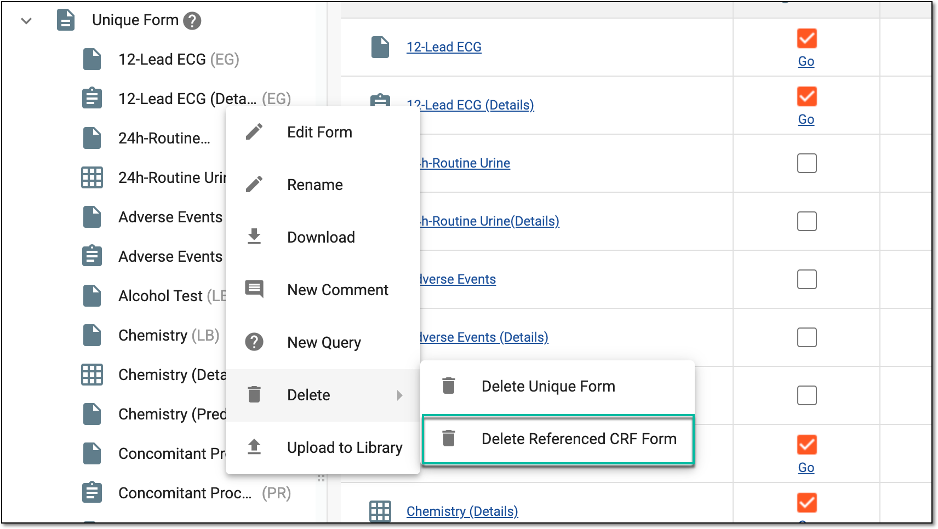The height and width of the screenshot is (529, 938).
Task: Select Concomitant Proc... (PR) tree item
Action: tap(204, 493)
